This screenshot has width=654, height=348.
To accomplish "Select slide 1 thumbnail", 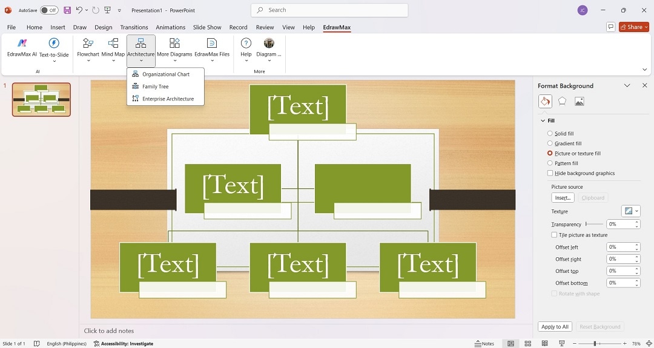I will pos(41,99).
